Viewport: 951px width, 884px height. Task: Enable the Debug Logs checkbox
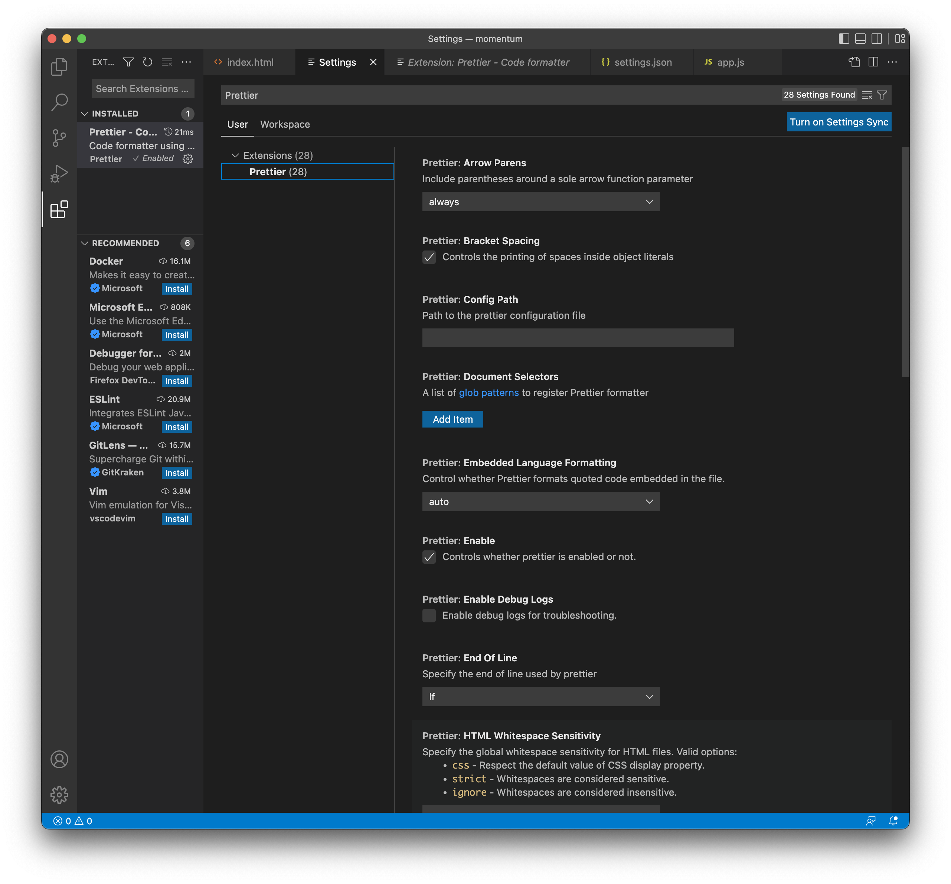pyautogui.click(x=429, y=616)
